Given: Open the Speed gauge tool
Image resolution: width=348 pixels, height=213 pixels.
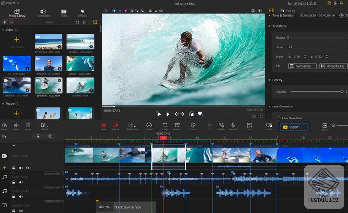Looking at the screenshot, I should click(x=149, y=125).
